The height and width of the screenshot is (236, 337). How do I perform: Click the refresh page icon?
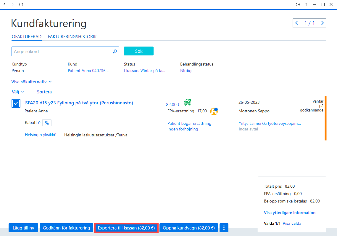(21, 4)
